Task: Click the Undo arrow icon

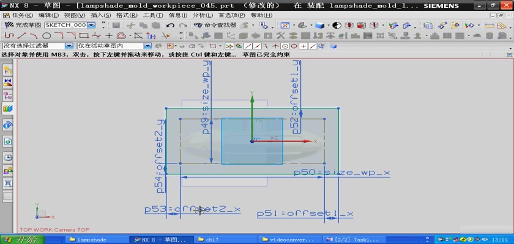Action: (170, 25)
